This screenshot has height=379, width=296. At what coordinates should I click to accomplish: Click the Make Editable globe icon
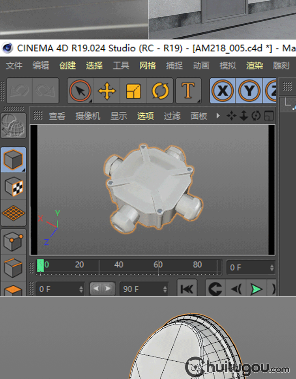pyautogui.click(x=13, y=126)
